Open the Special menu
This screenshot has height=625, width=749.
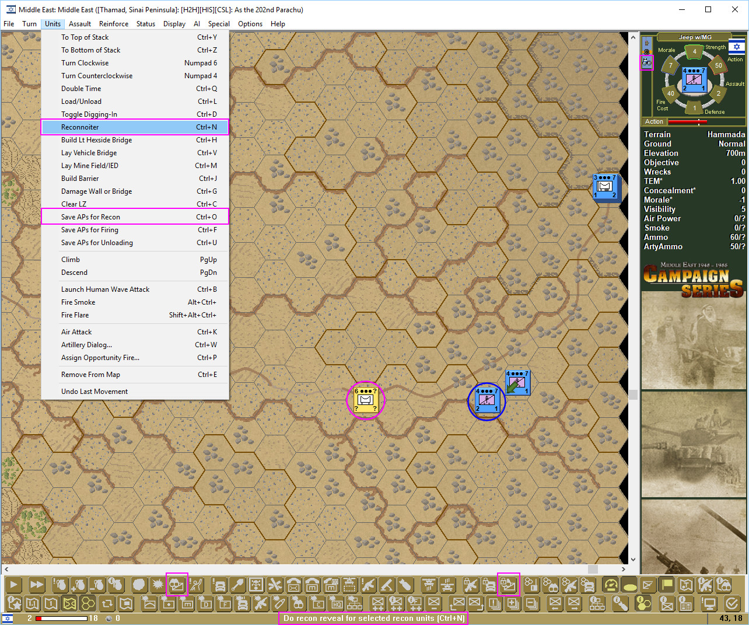pyautogui.click(x=219, y=24)
